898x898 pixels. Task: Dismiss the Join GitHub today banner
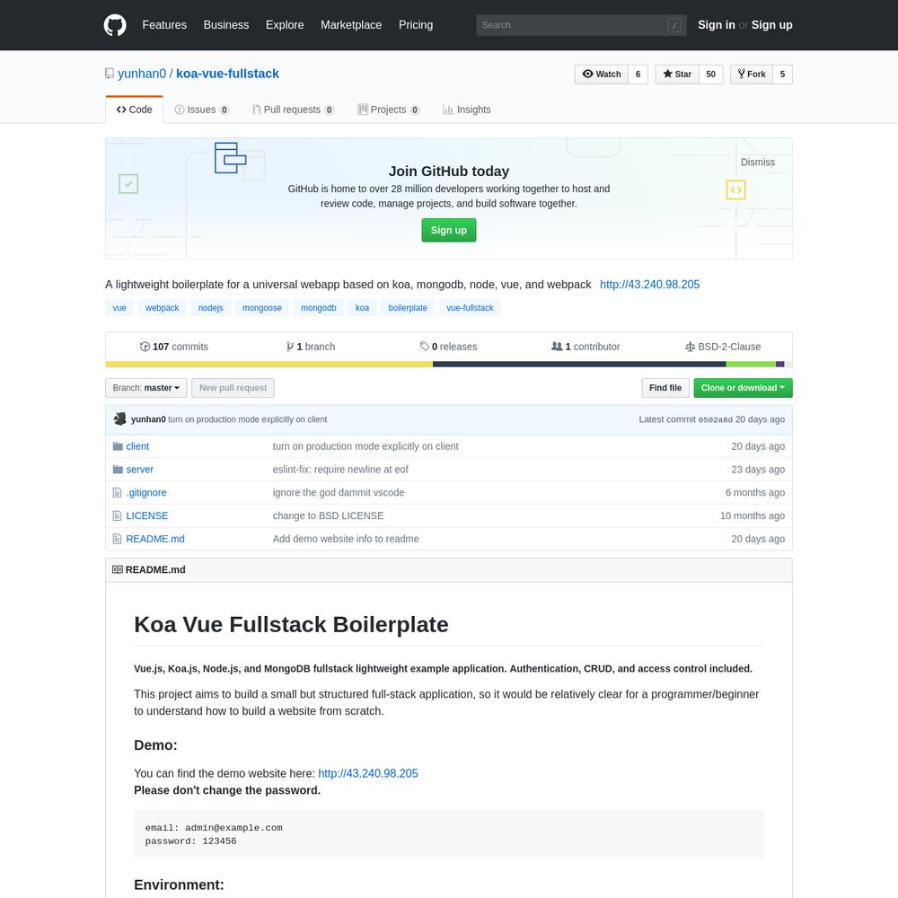coord(758,163)
